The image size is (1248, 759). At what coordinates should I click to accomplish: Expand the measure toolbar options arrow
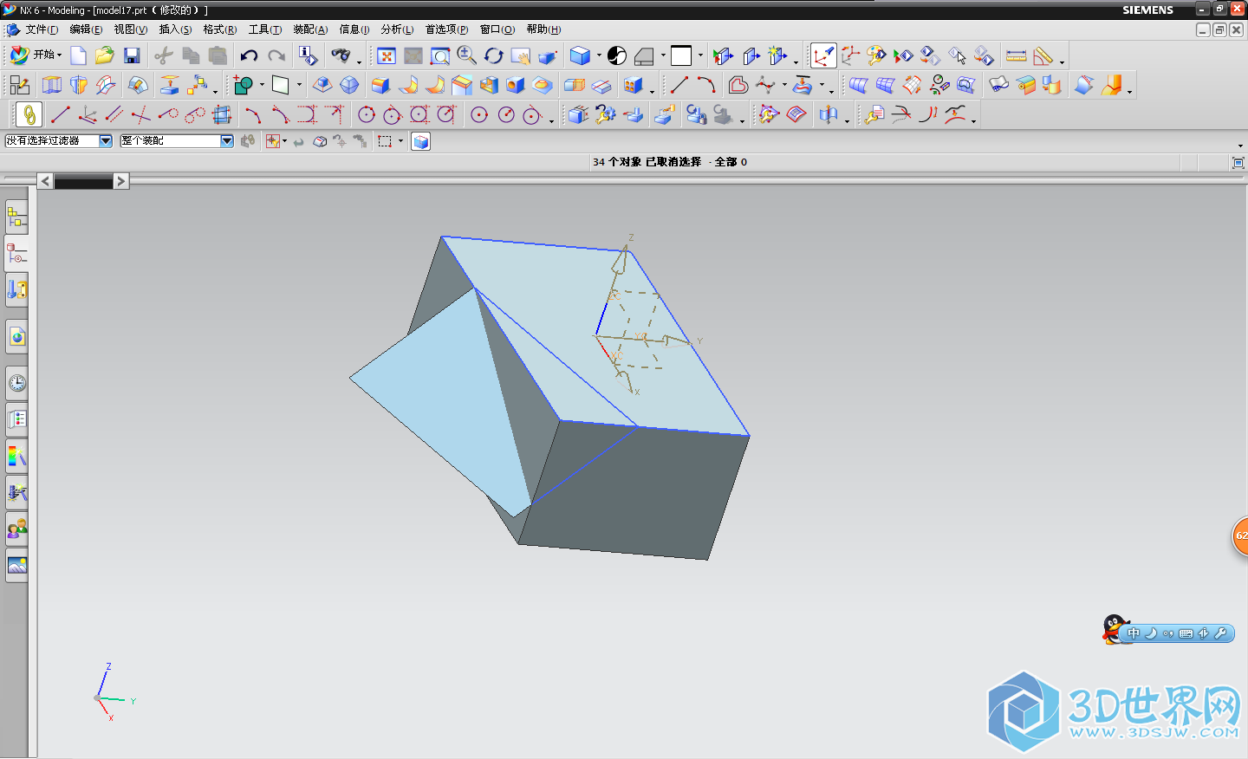[x=1062, y=62]
